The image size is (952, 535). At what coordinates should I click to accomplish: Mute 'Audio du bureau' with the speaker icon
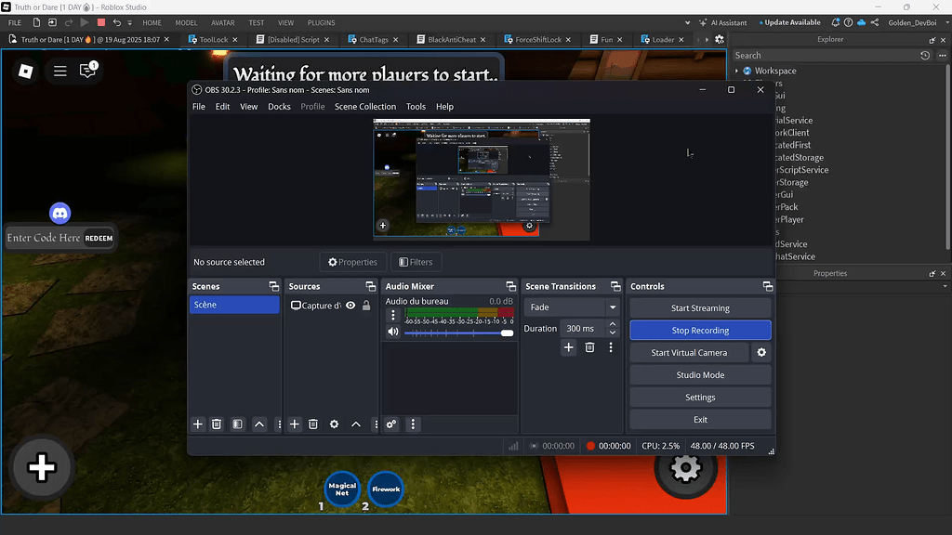[392, 331]
